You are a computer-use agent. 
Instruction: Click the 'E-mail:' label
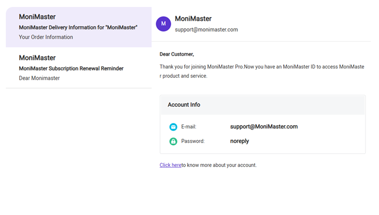[x=189, y=127]
